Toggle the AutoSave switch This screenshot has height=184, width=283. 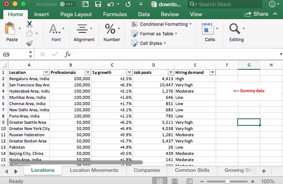[68, 4]
